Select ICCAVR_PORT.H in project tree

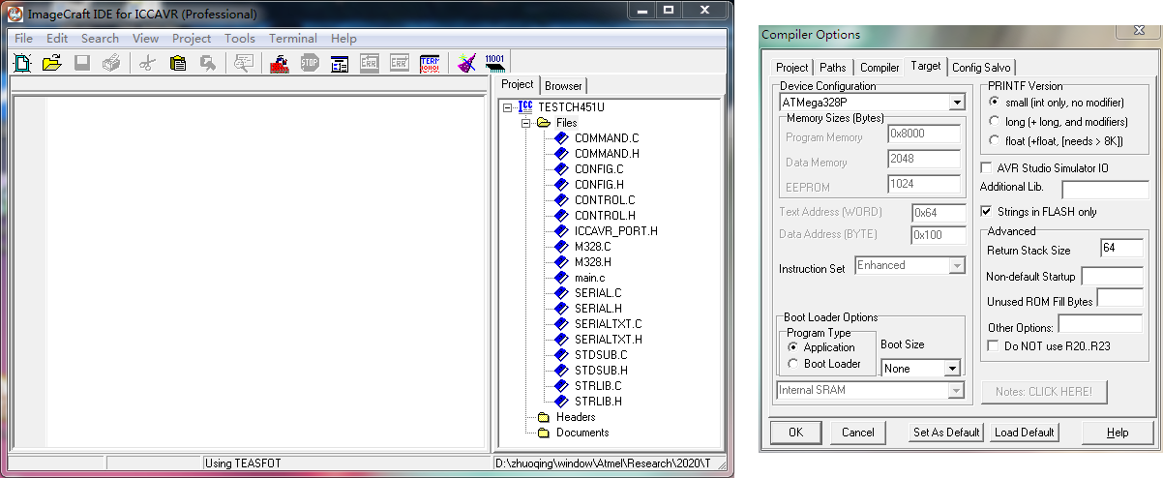click(616, 231)
